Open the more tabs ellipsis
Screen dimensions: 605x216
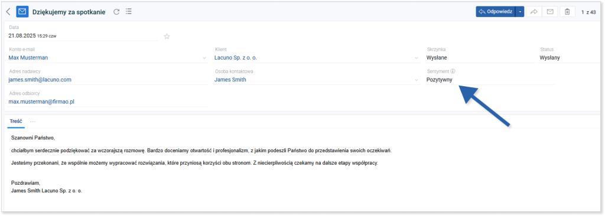[33, 122]
